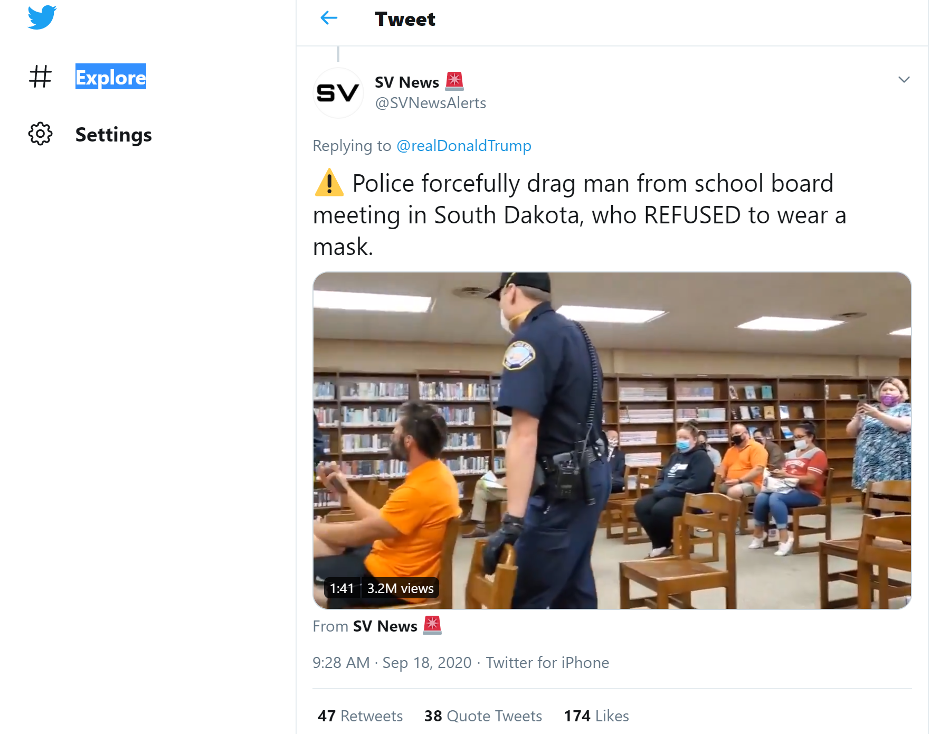Open the Explore menu item
Image resolution: width=930 pixels, height=734 pixels.
[x=110, y=77]
